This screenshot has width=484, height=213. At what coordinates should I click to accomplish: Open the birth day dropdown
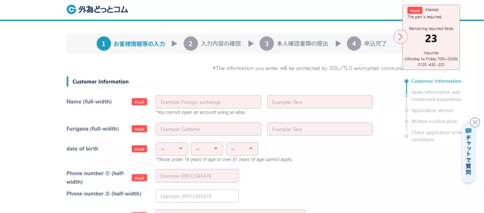(x=242, y=149)
